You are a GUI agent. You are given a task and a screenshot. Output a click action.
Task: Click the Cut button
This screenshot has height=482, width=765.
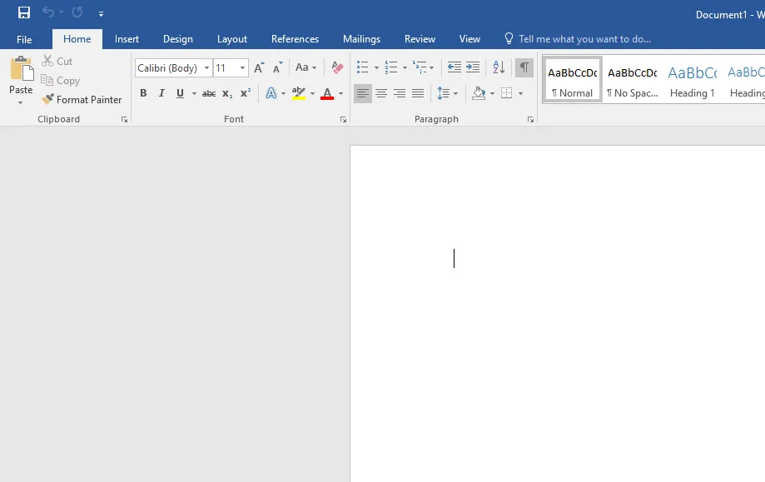coord(57,61)
